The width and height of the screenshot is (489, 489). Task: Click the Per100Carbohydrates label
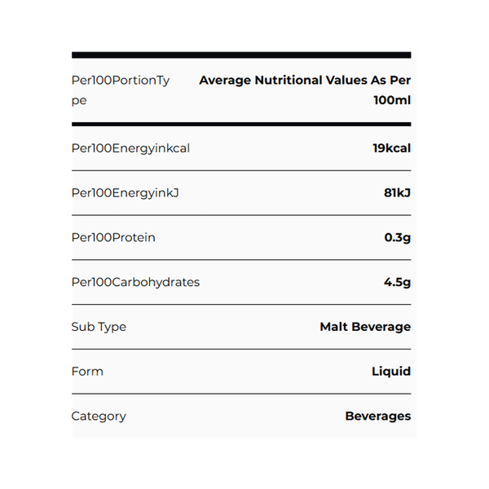click(x=135, y=282)
